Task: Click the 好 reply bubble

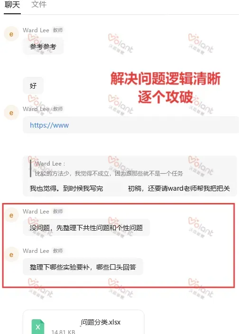Action: (33, 85)
